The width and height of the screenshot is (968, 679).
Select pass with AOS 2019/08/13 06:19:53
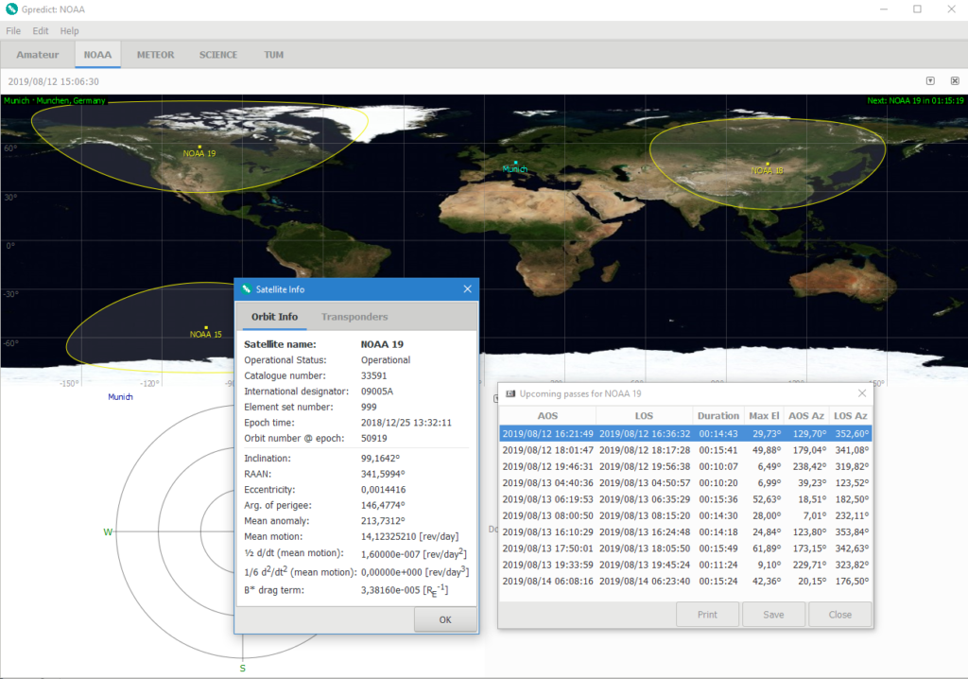tap(685, 499)
